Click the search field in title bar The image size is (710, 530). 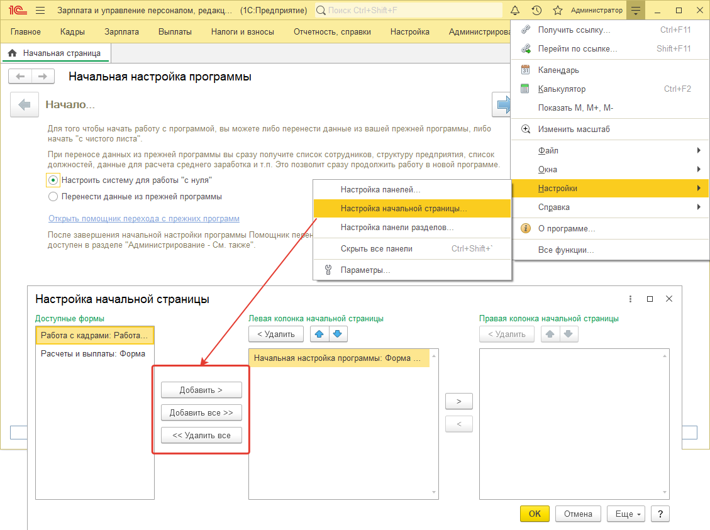(x=409, y=11)
